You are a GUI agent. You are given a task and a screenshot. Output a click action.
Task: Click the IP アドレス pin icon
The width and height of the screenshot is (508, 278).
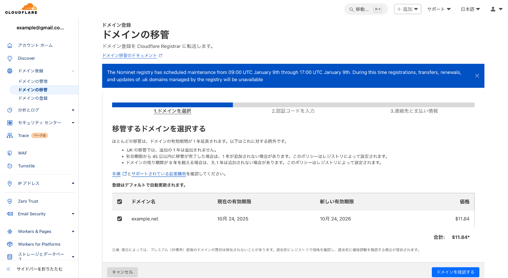click(x=10, y=183)
